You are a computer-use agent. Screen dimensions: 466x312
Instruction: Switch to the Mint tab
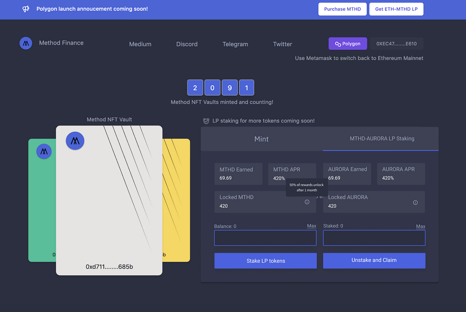point(262,139)
